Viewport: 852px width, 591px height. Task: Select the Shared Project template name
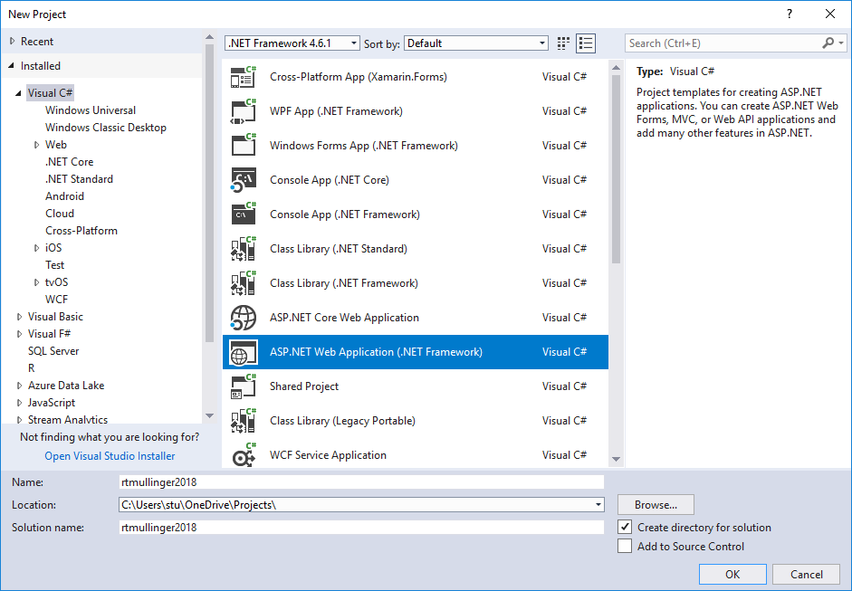[304, 386]
